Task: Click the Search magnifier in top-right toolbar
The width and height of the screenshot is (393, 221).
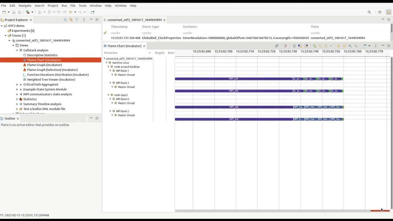Action: (369, 12)
